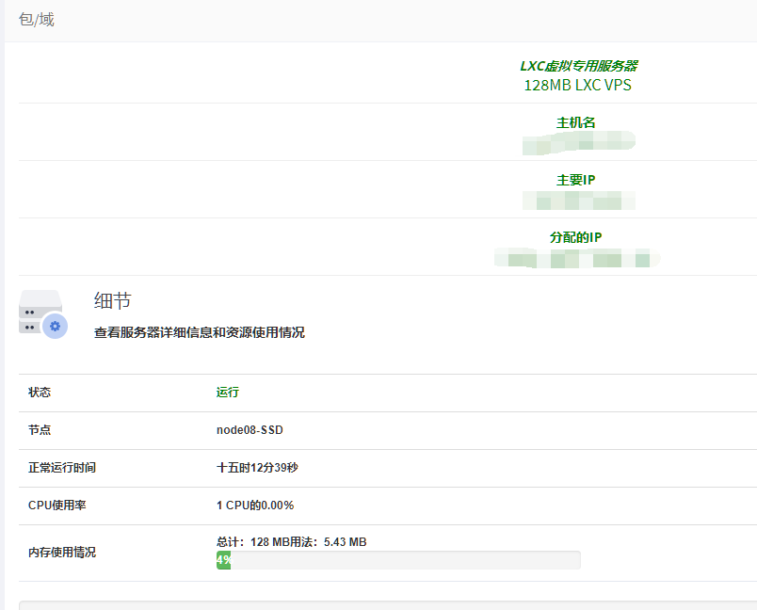Viewport: 757px width, 610px height.
Task: Click the 正常运行时间 row label
Action: 62,468
